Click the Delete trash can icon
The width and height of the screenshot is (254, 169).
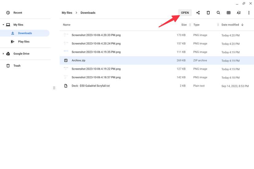(208, 13)
